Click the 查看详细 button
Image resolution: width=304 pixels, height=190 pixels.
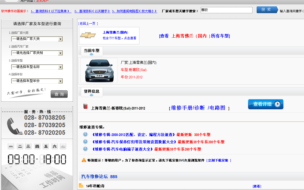(266, 104)
